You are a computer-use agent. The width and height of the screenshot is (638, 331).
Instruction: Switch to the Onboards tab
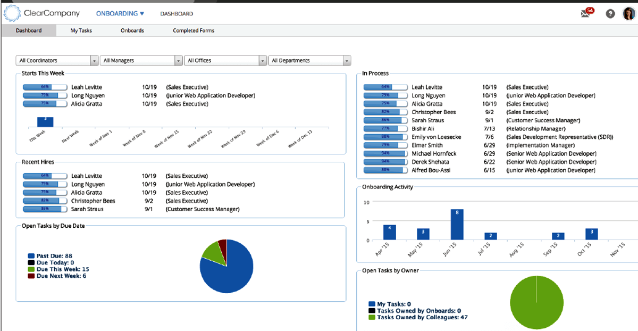(x=132, y=30)
